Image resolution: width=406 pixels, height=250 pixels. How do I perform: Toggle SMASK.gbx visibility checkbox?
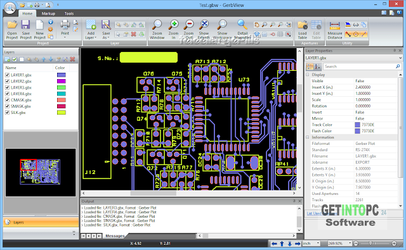pyautogui.click(x=7, y=106)
